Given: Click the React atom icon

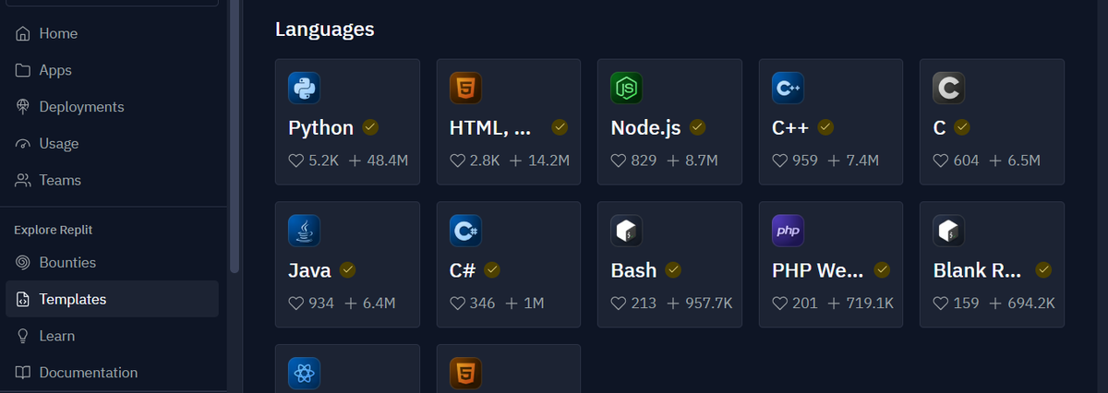Looking at the screenshot, I should (304, 374).
